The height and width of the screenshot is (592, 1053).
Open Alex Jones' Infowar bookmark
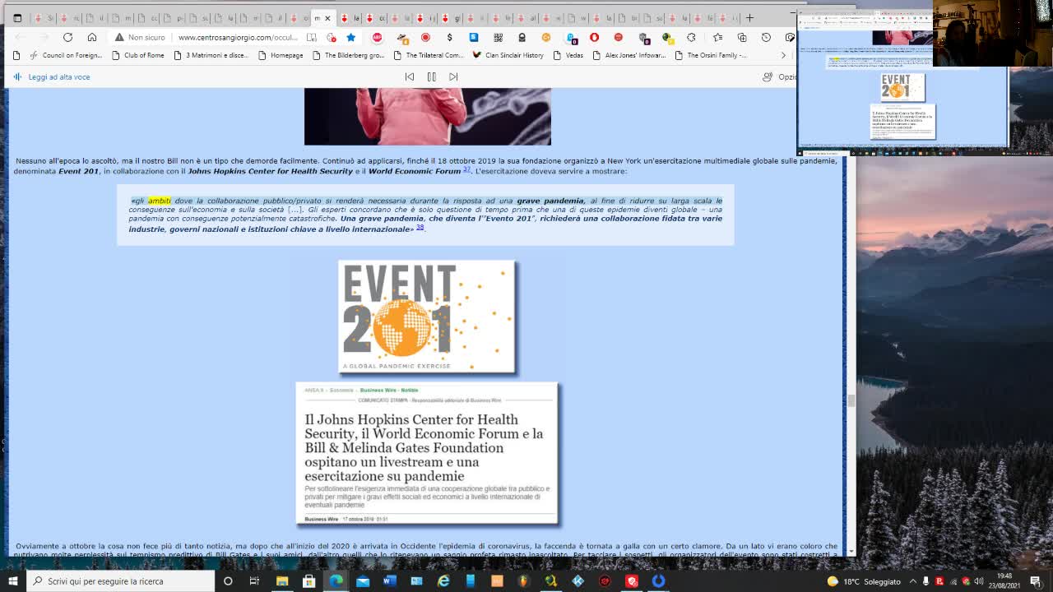pos(628,55)
